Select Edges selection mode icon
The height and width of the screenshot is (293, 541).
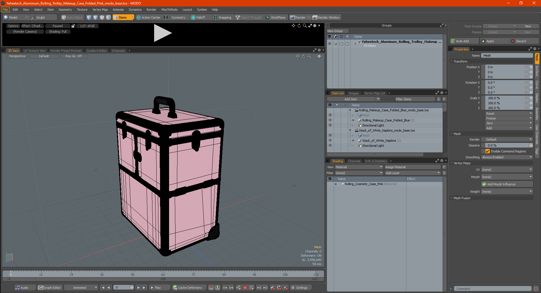pos(96,17)
